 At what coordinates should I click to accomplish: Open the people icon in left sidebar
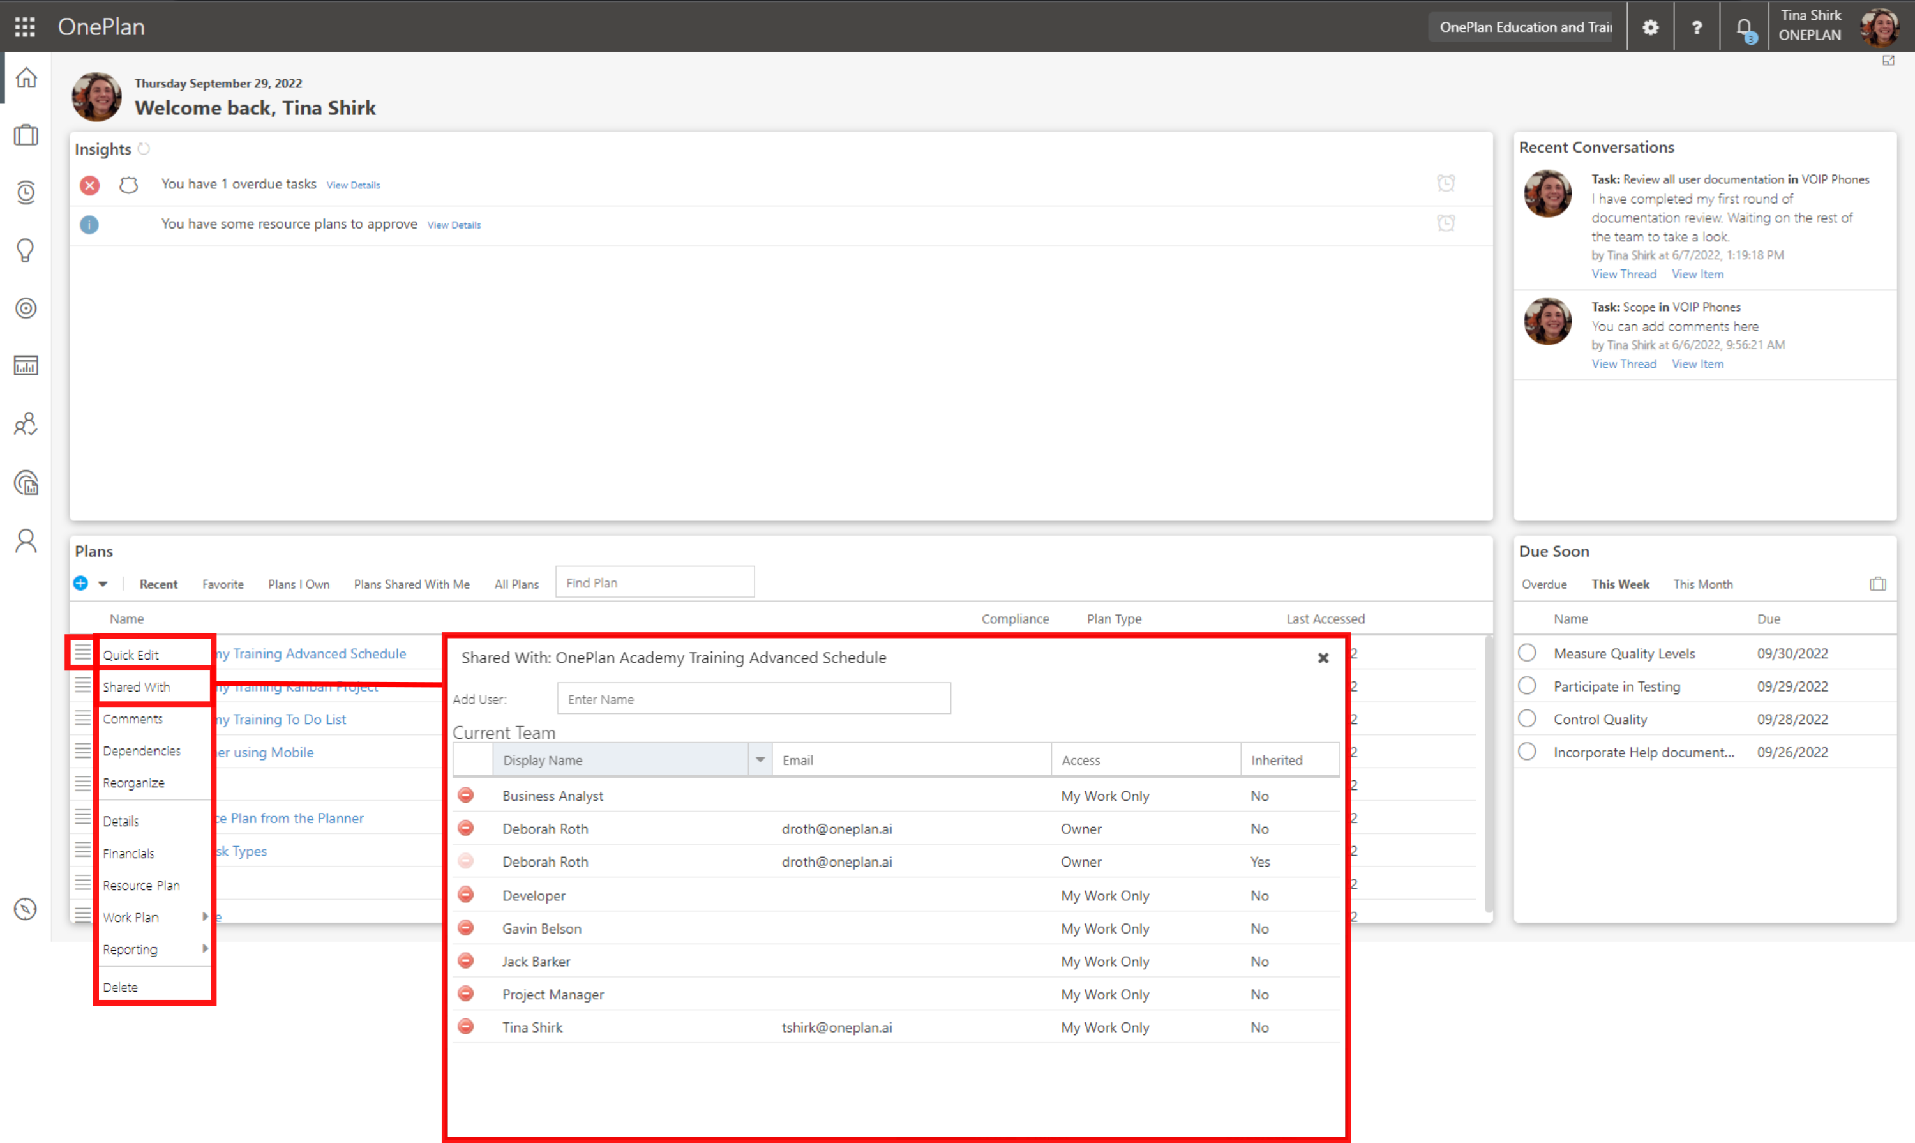26,423
